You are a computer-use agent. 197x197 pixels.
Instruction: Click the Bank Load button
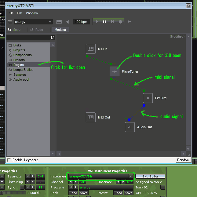73,193
